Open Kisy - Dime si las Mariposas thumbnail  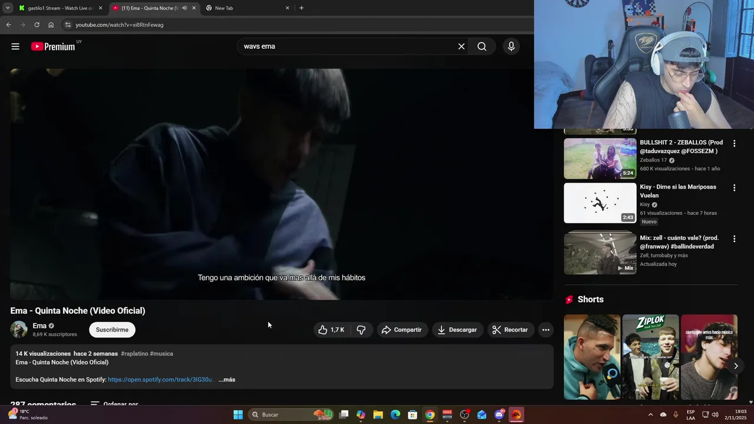click(600, 203)
